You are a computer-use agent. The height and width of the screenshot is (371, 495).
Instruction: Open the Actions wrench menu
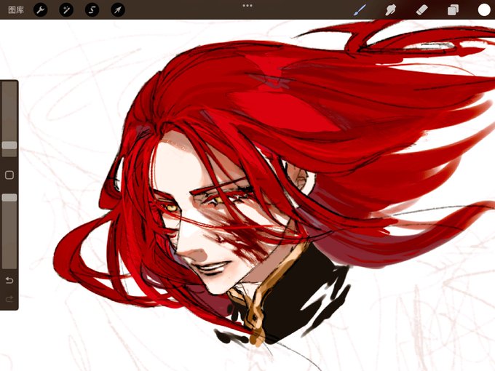tap(41, 10)
